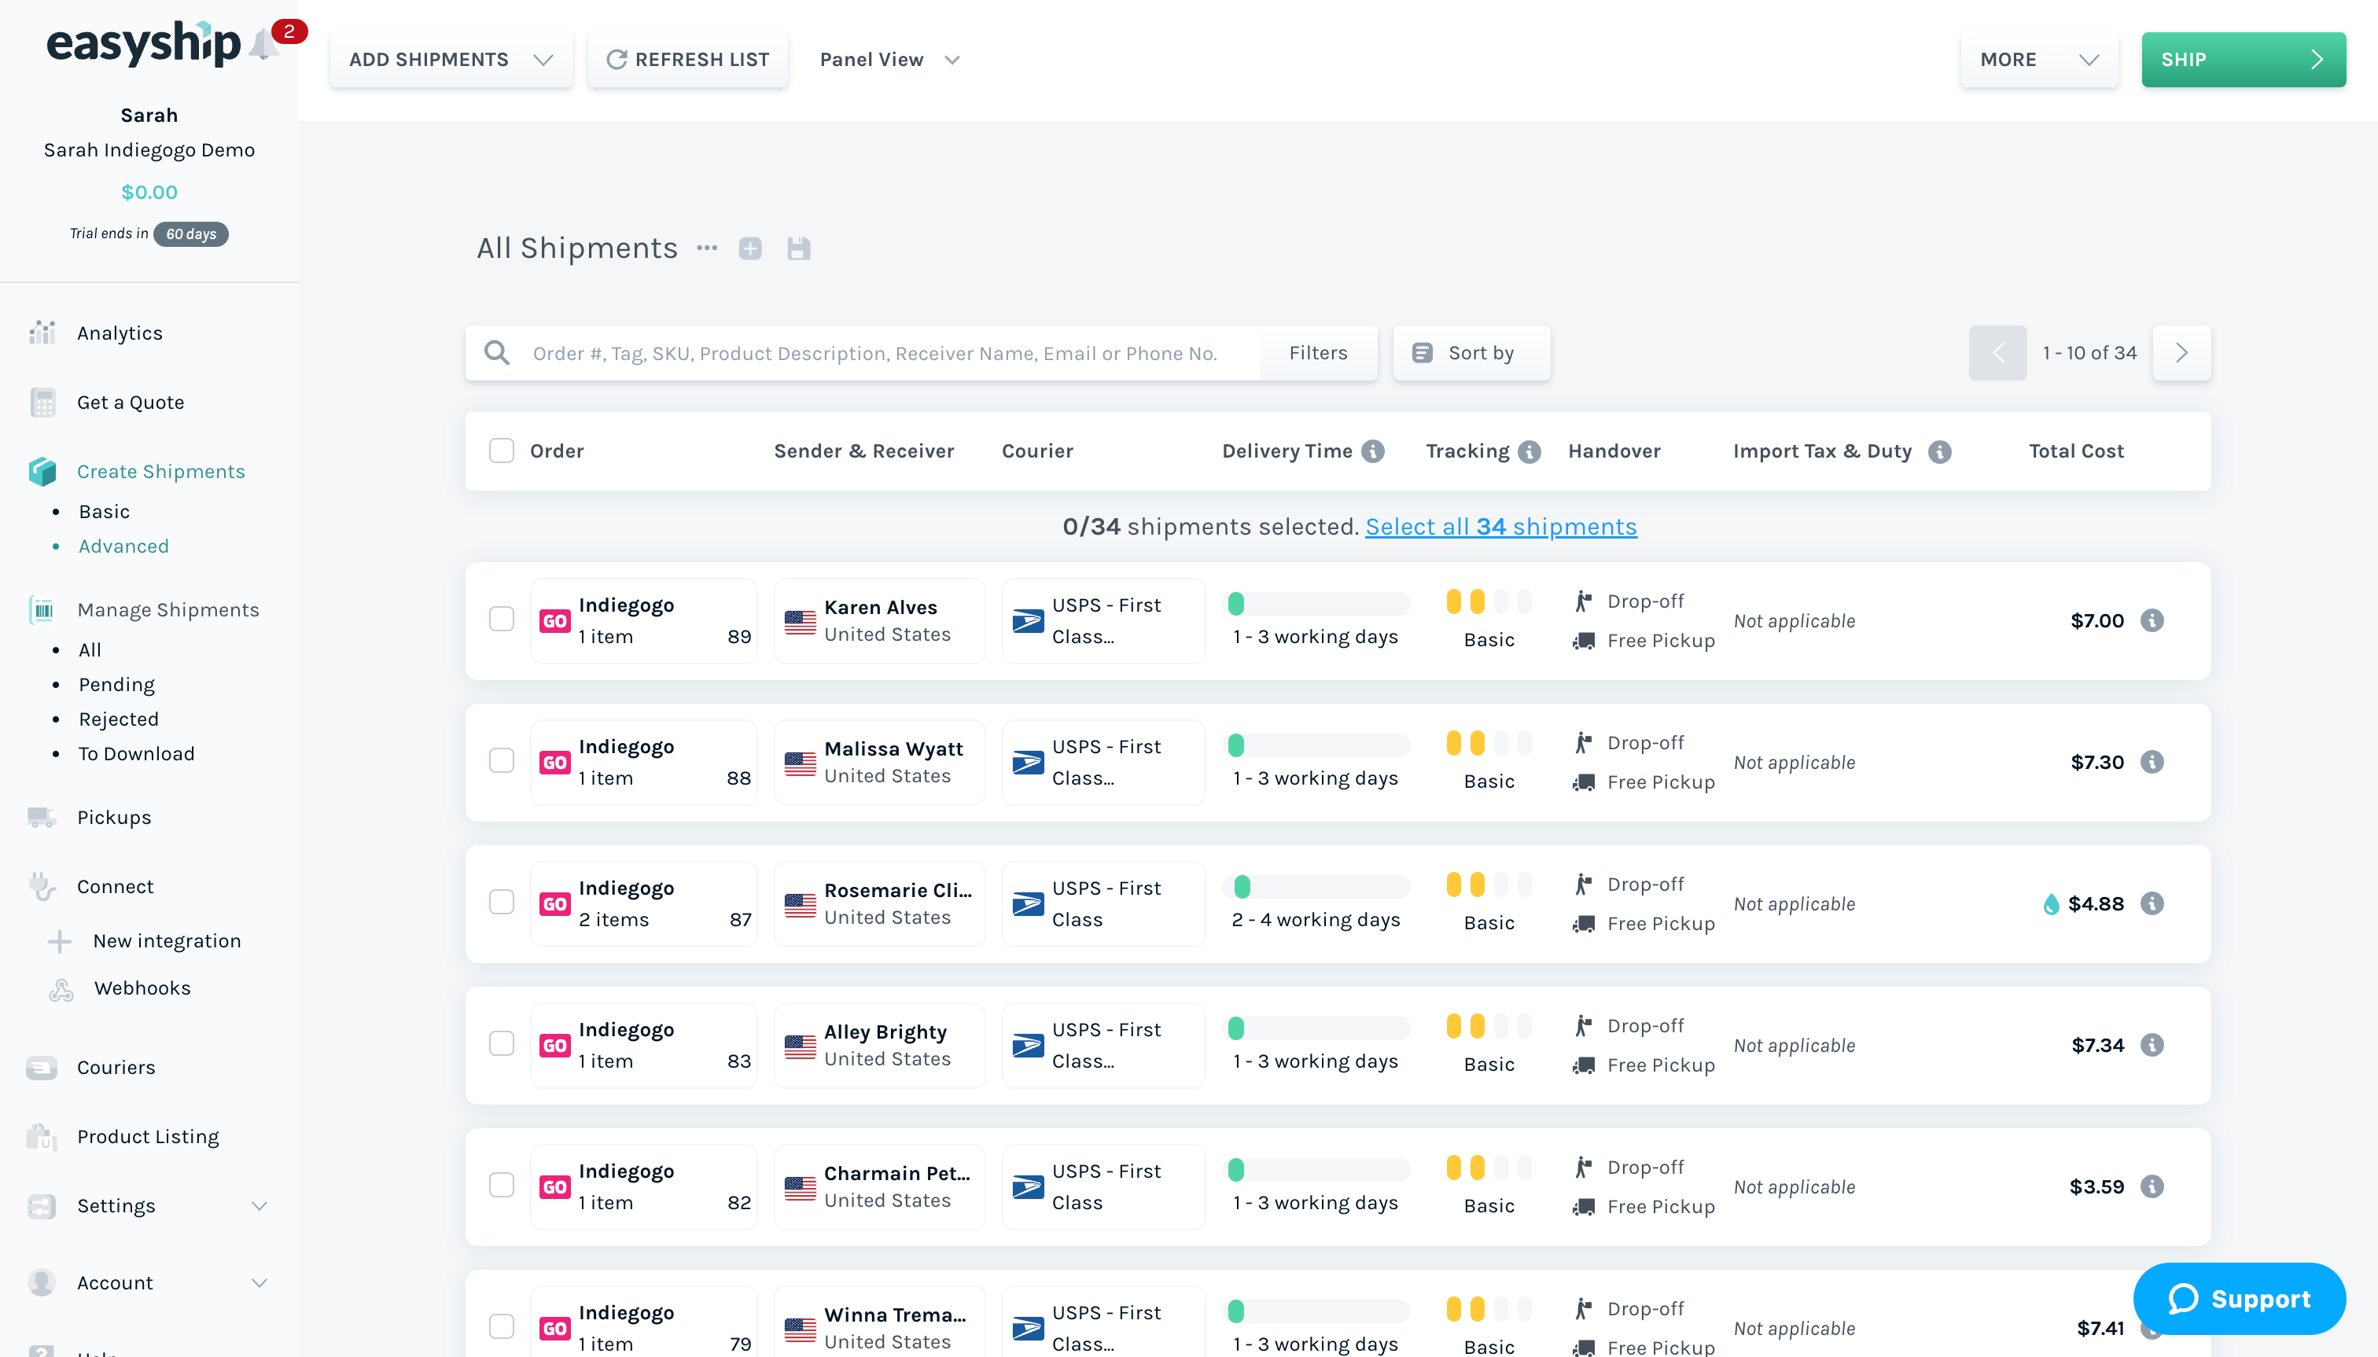Click the Analytics chart icon in sidebar
Viewport: 2378px width, 1357px height.
tap(42, 333)
